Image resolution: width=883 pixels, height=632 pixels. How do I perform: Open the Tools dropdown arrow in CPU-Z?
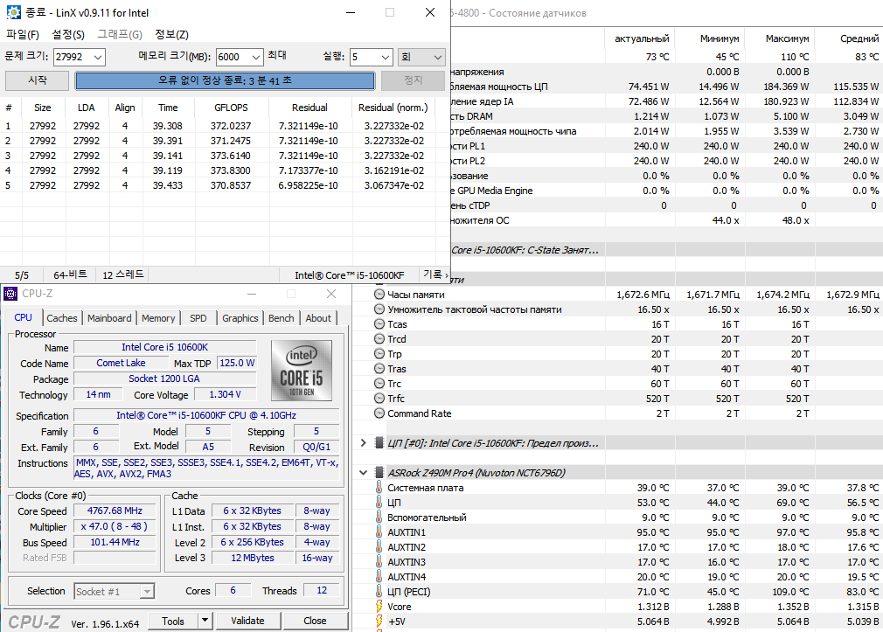coord(205,620)
